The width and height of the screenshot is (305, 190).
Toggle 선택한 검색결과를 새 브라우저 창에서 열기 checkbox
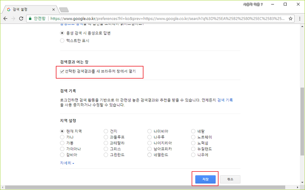point(62,71)
